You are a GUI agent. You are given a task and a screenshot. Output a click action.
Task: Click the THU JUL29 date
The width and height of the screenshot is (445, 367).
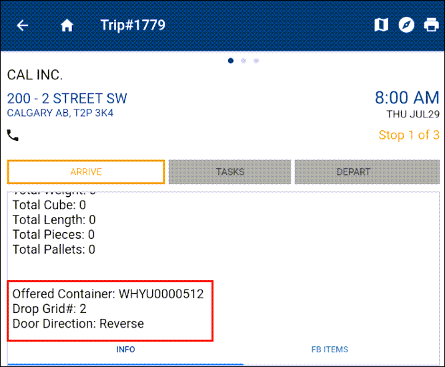click(413, 114)
